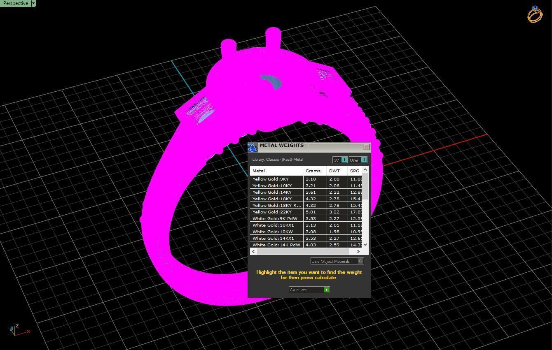
Task: Click the green Calculate play arrow
Action: click(x=326, y=290)
